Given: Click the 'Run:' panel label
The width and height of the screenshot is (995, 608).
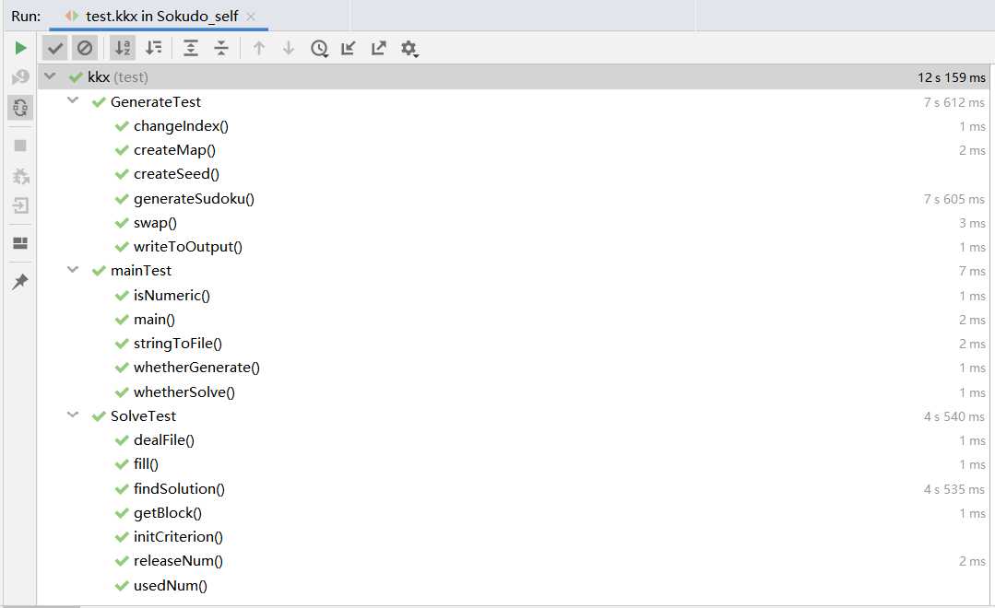Looking at the screenshot, I should coord(26,17).
